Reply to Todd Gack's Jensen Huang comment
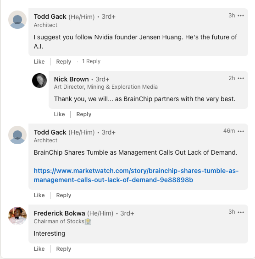255x259 pixels. pyautogui.click(x=64, y=62)
